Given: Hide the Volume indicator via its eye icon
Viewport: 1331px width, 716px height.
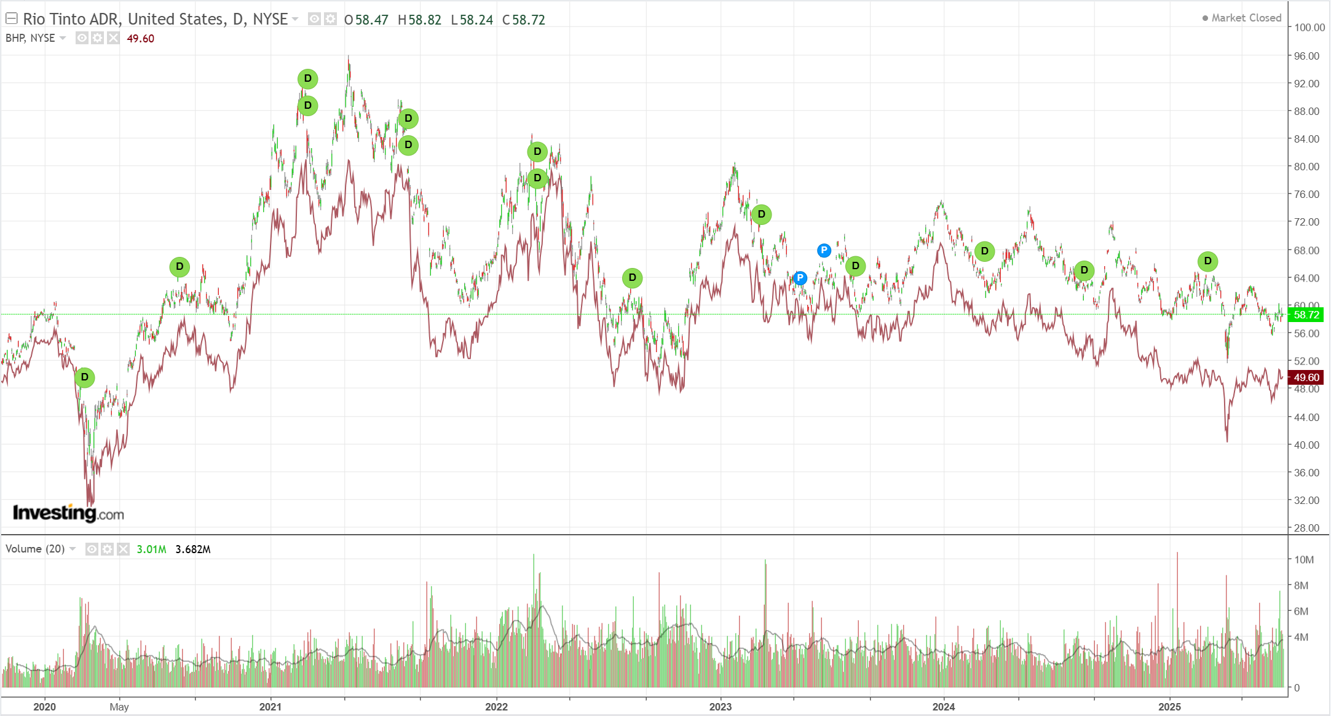Looking at the screenshot, I should (x=92, y=549).
